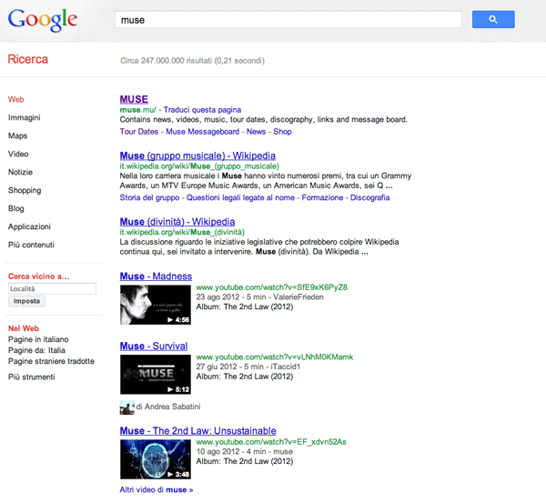Screen dimensions: 546x503
Task: Switch to Maps results
Action: (18, 136)
